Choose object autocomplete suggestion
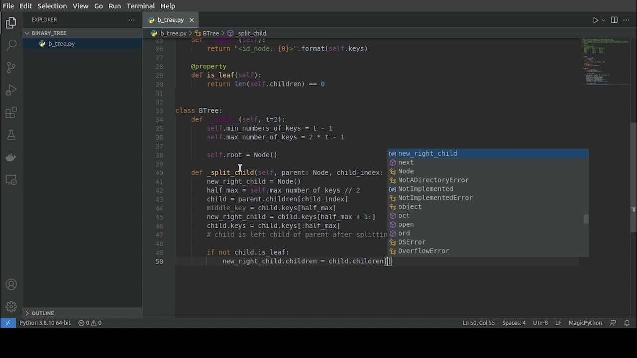This screenshot has height=358, width=637. point(488,207)
